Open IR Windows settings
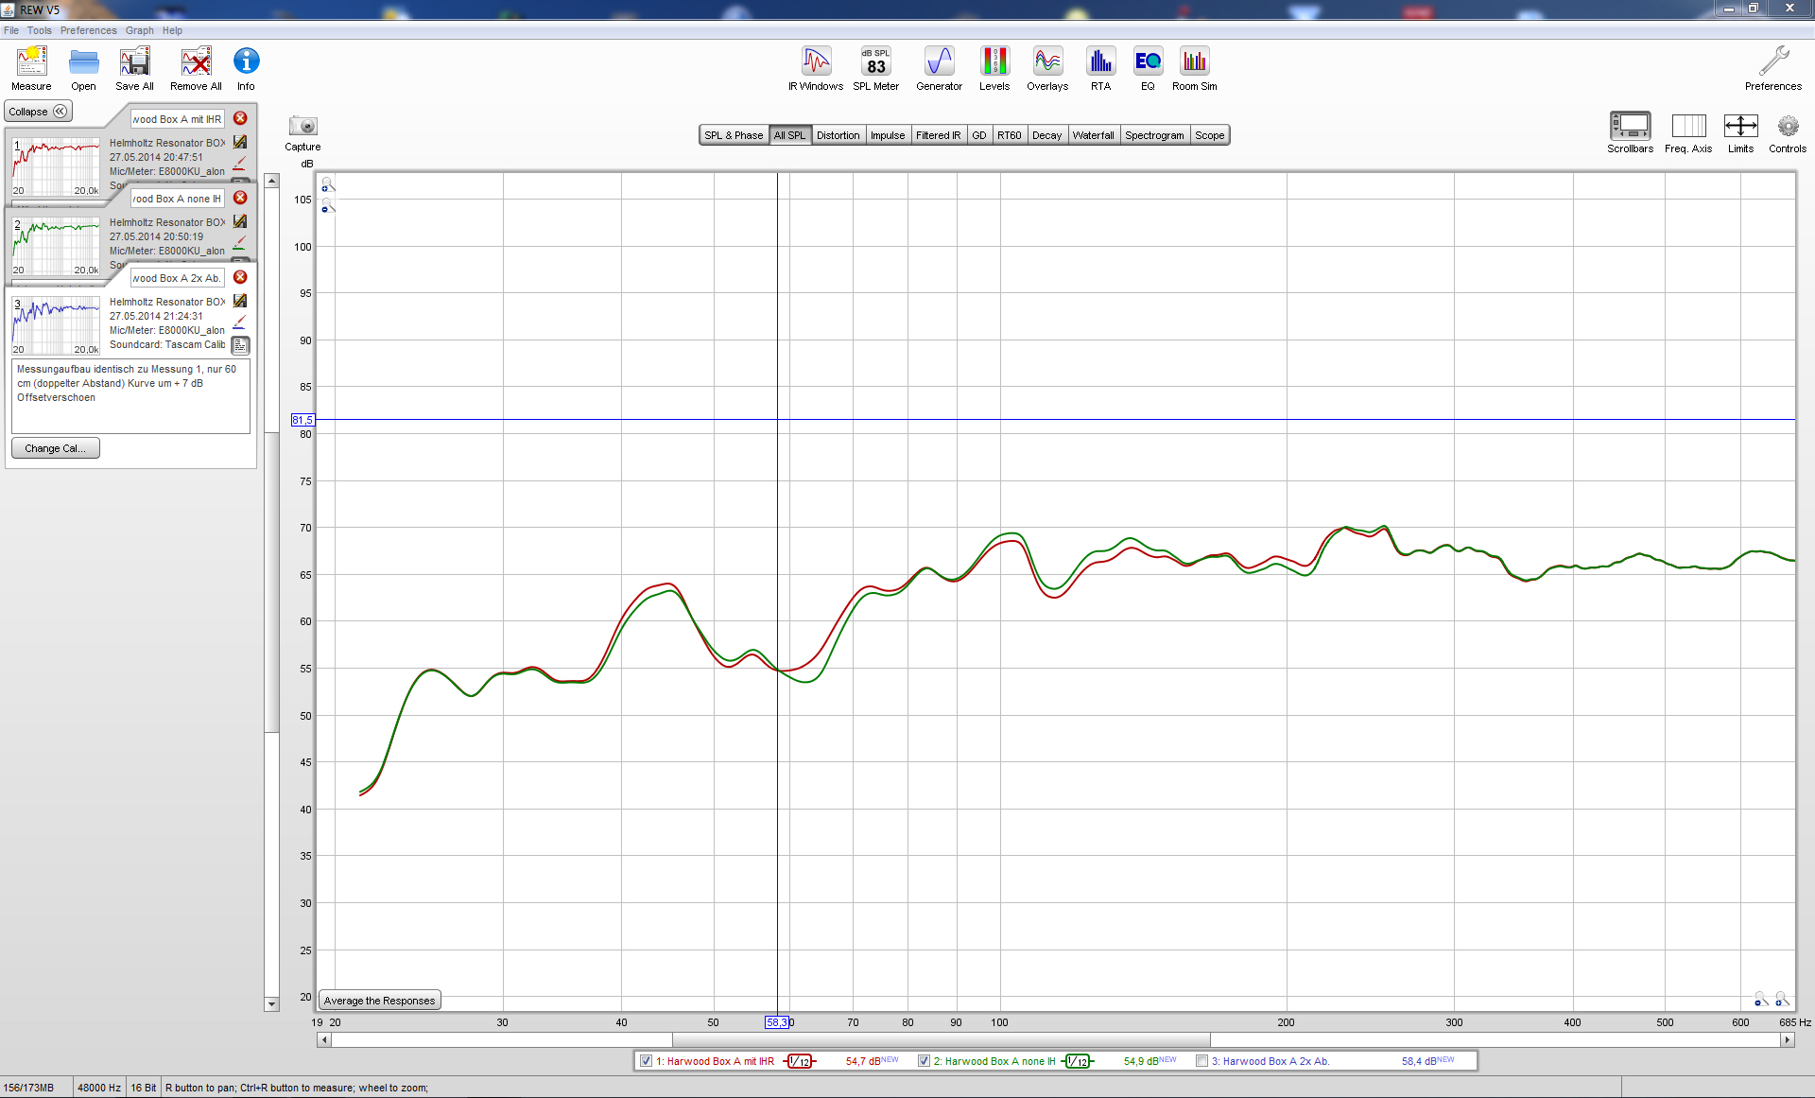Viewport: 1815px width, 1098px height. pyautogui.click(x=816, y=68)
